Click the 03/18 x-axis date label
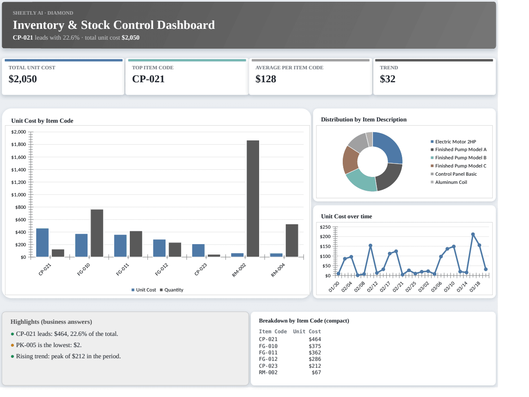529x397 pixels. coord(476,287)
